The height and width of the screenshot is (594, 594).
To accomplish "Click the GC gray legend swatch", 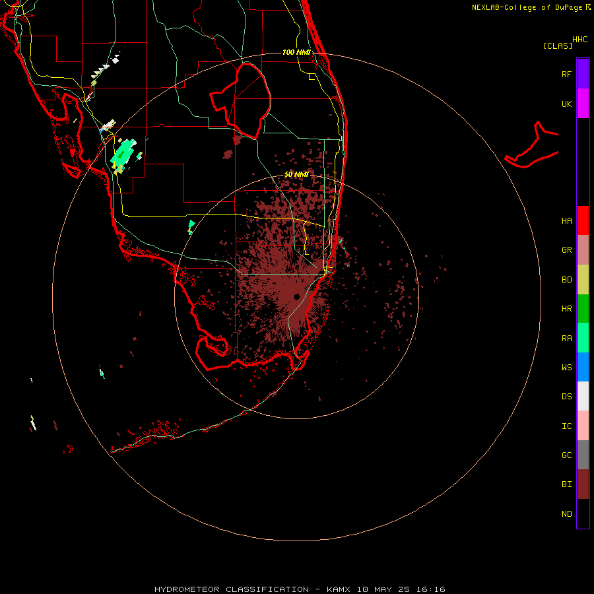I will click(583, 455).
